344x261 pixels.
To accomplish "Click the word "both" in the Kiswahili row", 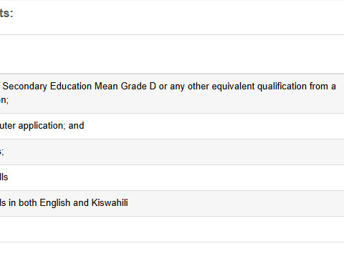I will click(28, 203).
